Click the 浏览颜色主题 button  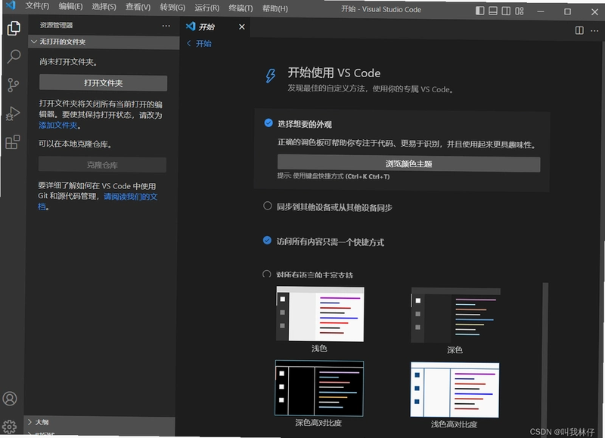pos(408,163)
